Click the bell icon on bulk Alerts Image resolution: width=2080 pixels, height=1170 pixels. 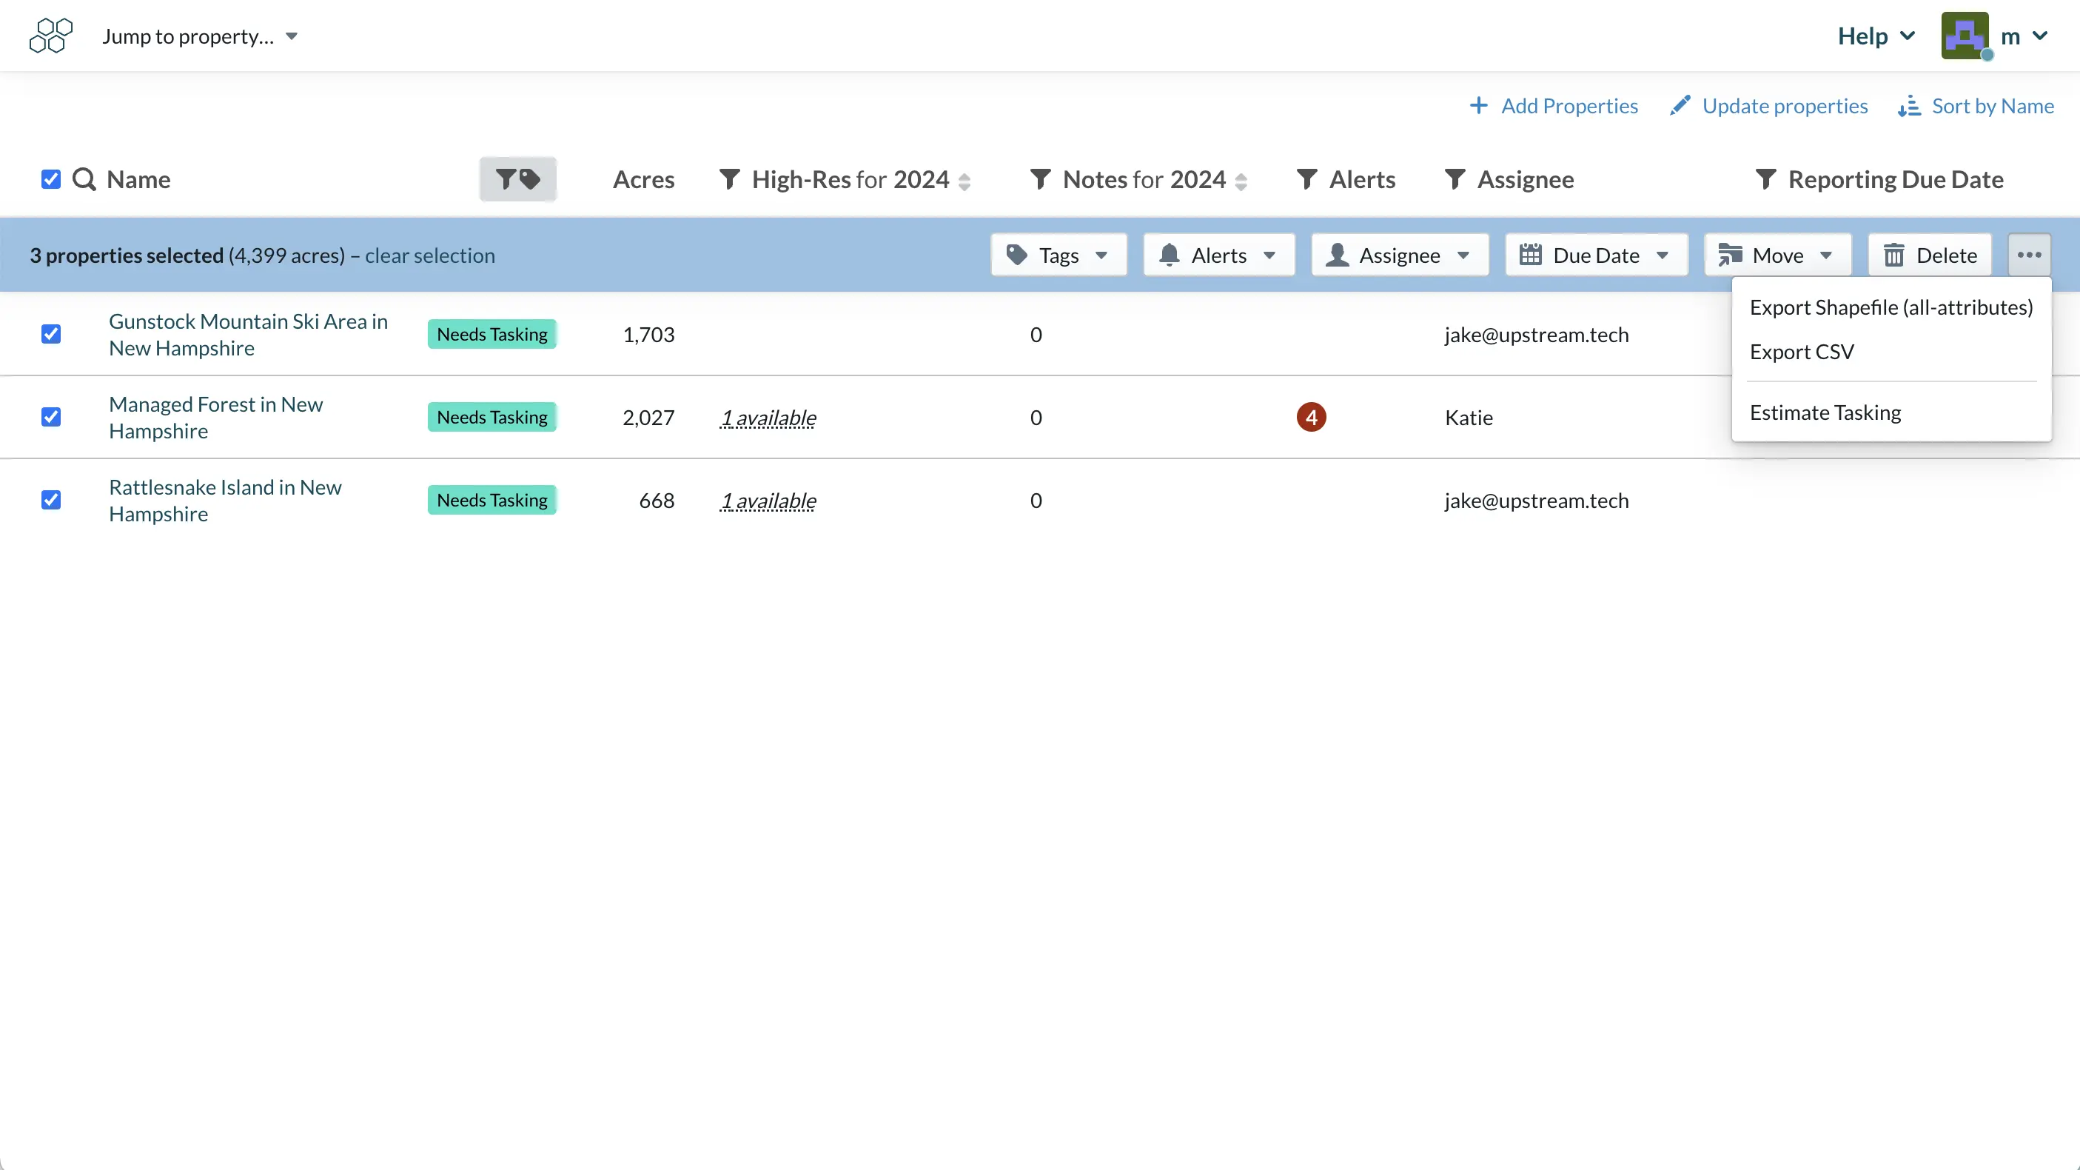(1170, 255)
